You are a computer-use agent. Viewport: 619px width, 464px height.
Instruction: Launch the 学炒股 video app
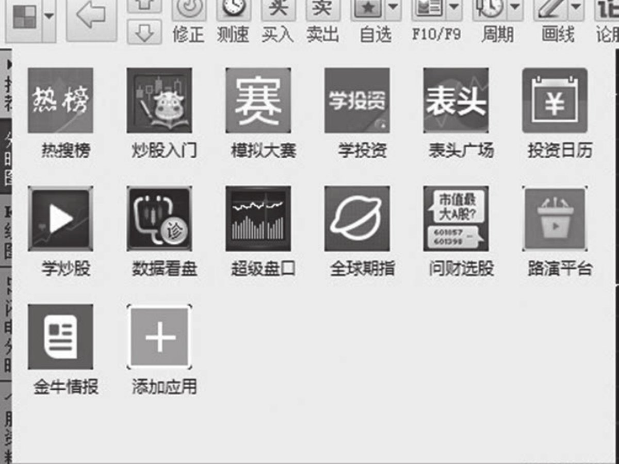pos(60,219)
